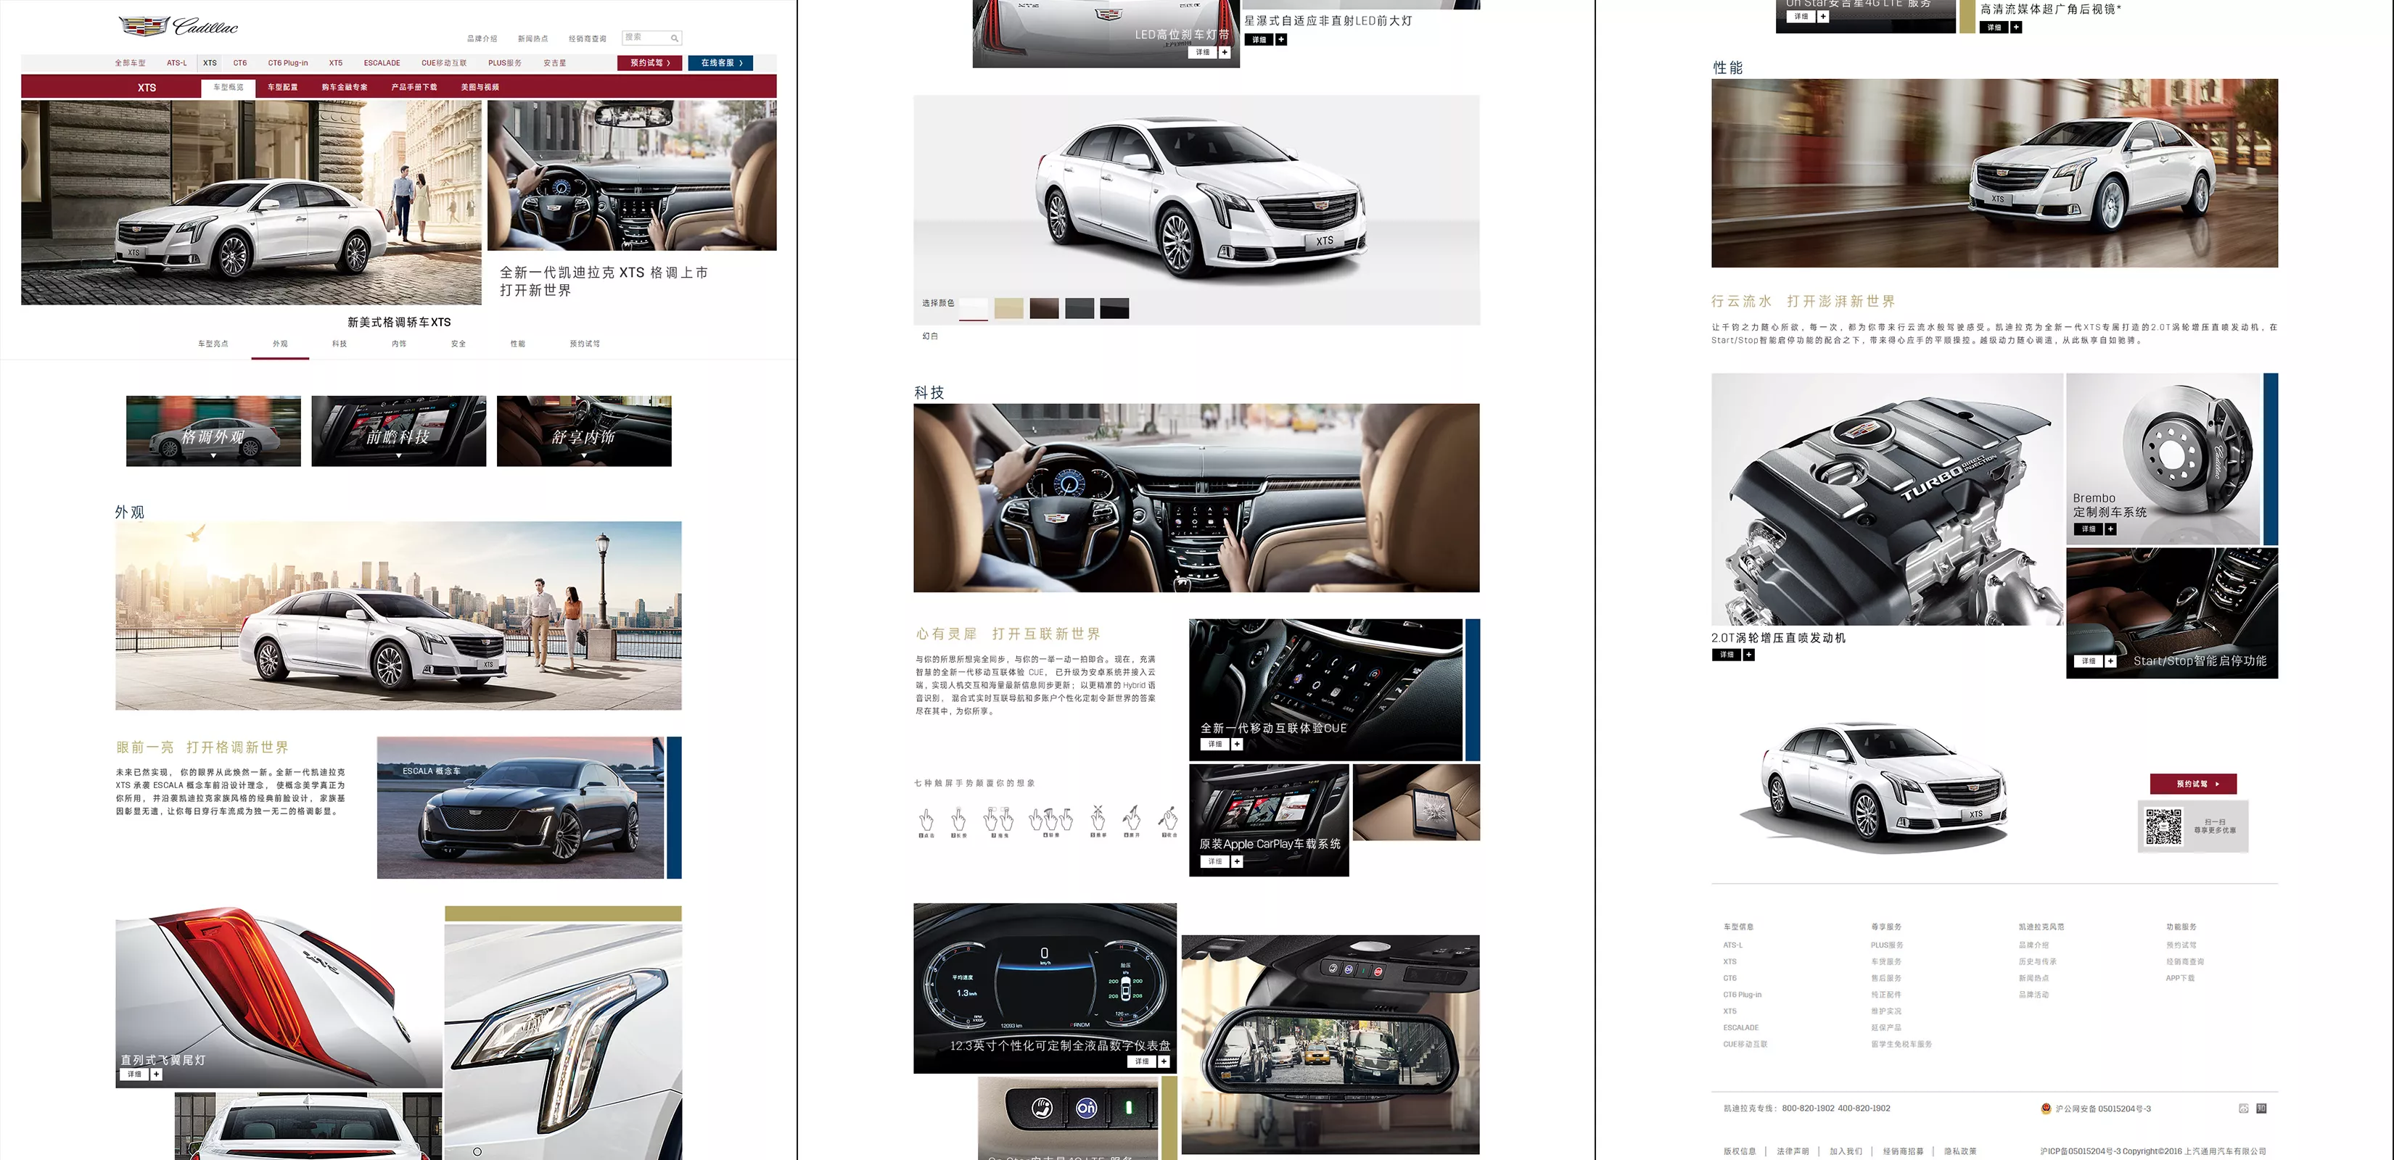Open the 新闻热点 link in top bar
The width and height of the screenshot is (2394, 1160).
pos(532,39)
